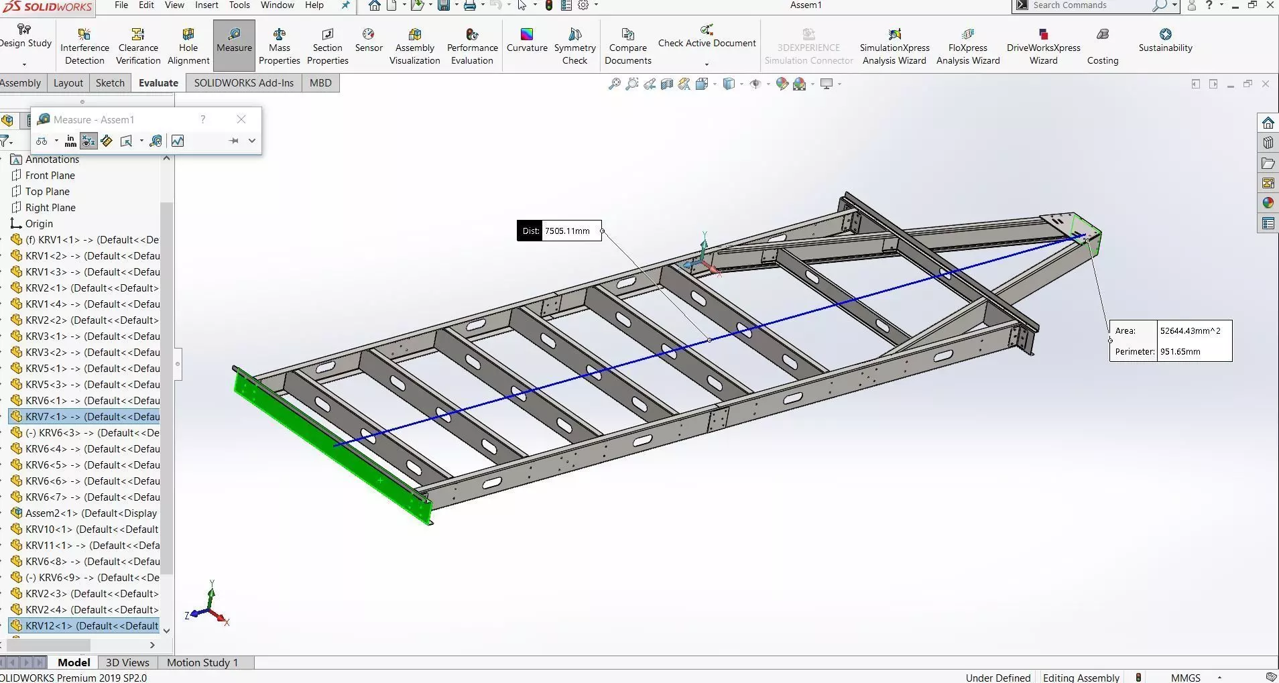1279x683 pixels.
Task: Expand the Measure dialog chevron
Action: click(252, 141)
